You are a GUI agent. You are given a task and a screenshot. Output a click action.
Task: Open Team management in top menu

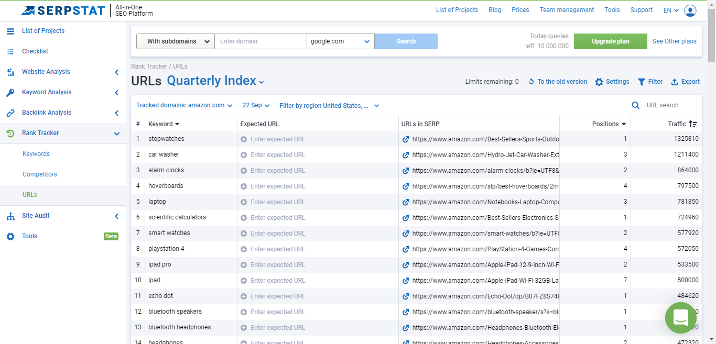tap(567, 10)
